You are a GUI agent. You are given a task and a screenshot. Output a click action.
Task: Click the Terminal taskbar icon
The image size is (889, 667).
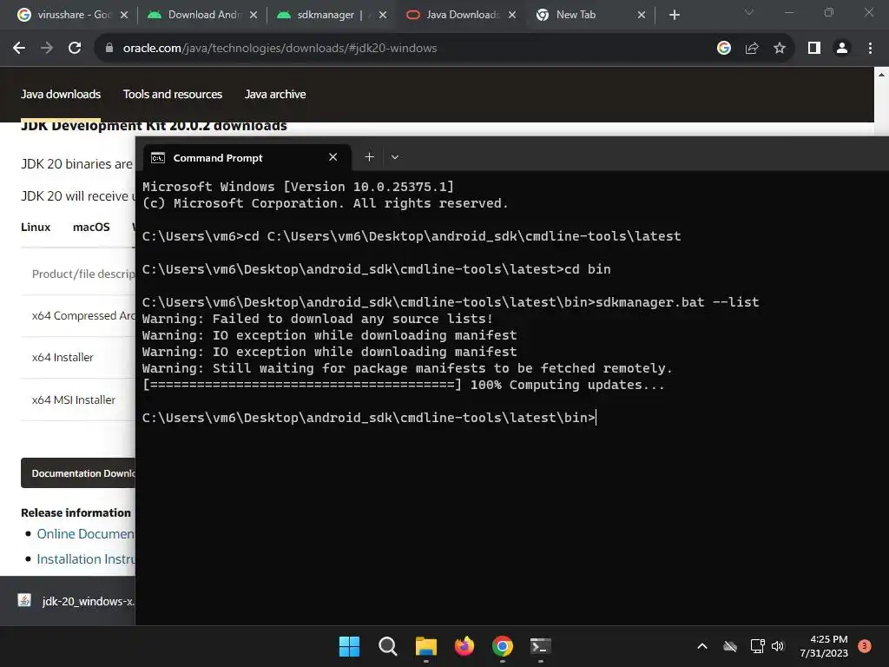click(540, 646)
